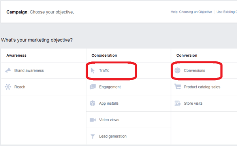Open Help: Choosing an Objective link

coord(191,12)
